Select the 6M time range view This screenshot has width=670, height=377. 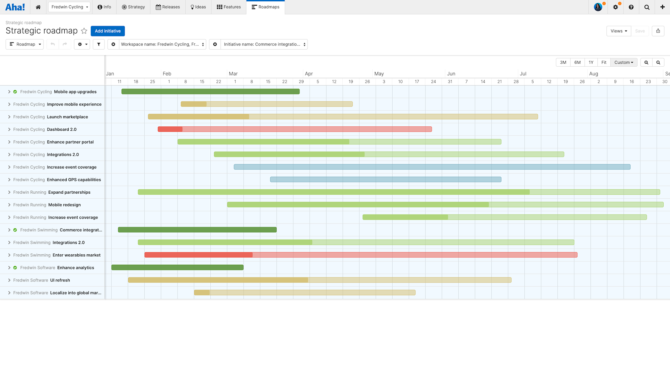coord(578,62)
